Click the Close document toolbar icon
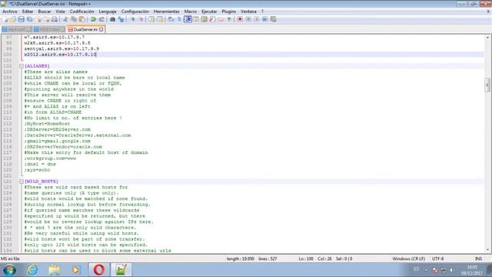Viewport: 492px width, 277px height. (39, 19)
